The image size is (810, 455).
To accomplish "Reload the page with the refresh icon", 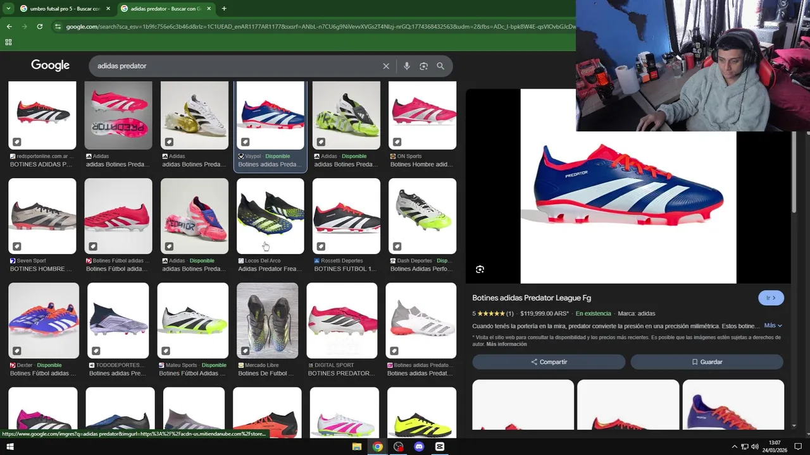I will point(39,27).
